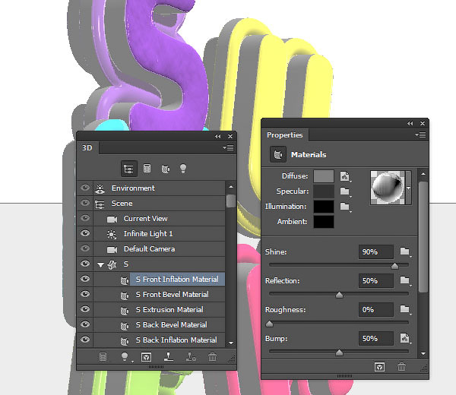The width and height of the screenshot is (456, 395).
Task: Hide S Front Bevel Material
Action: point(85,294)
